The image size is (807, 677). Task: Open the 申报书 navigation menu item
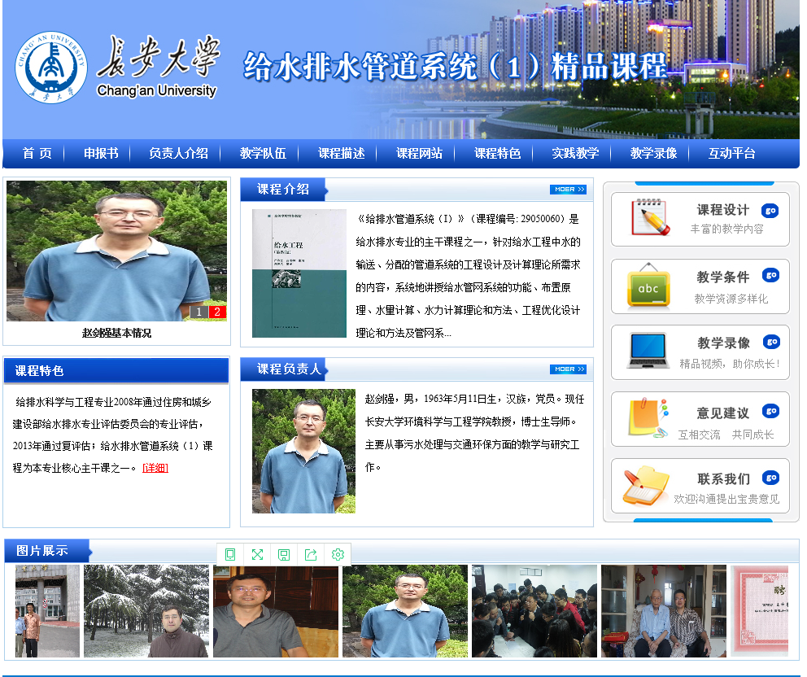click(101, 153)
